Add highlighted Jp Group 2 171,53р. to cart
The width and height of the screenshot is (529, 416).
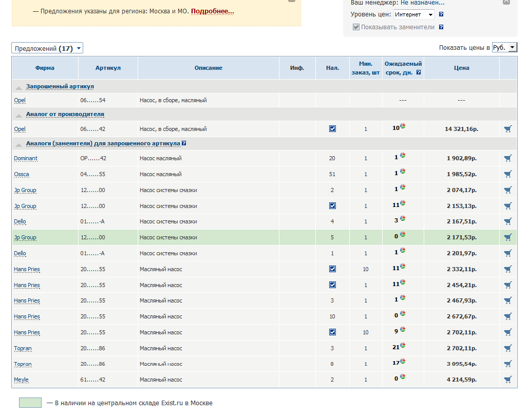tap(508, 237)
